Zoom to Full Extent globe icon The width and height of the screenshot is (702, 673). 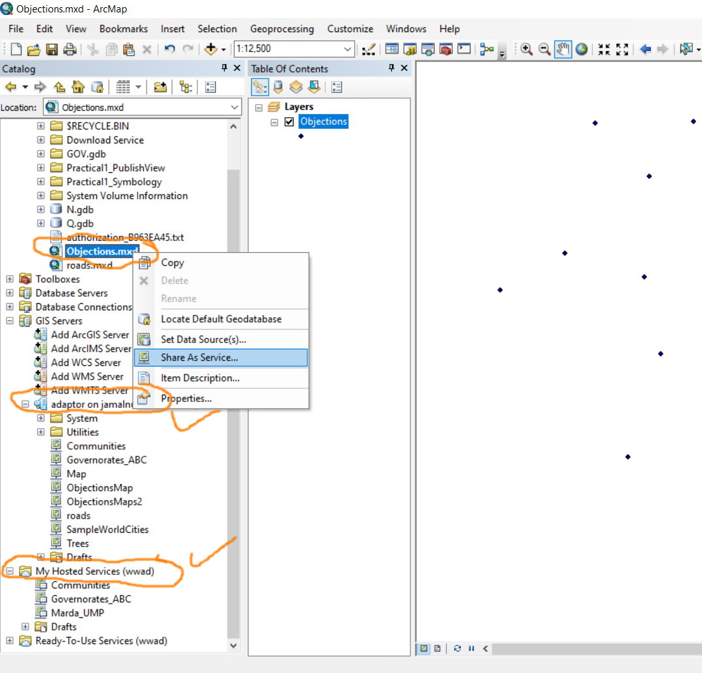[581, 48]
